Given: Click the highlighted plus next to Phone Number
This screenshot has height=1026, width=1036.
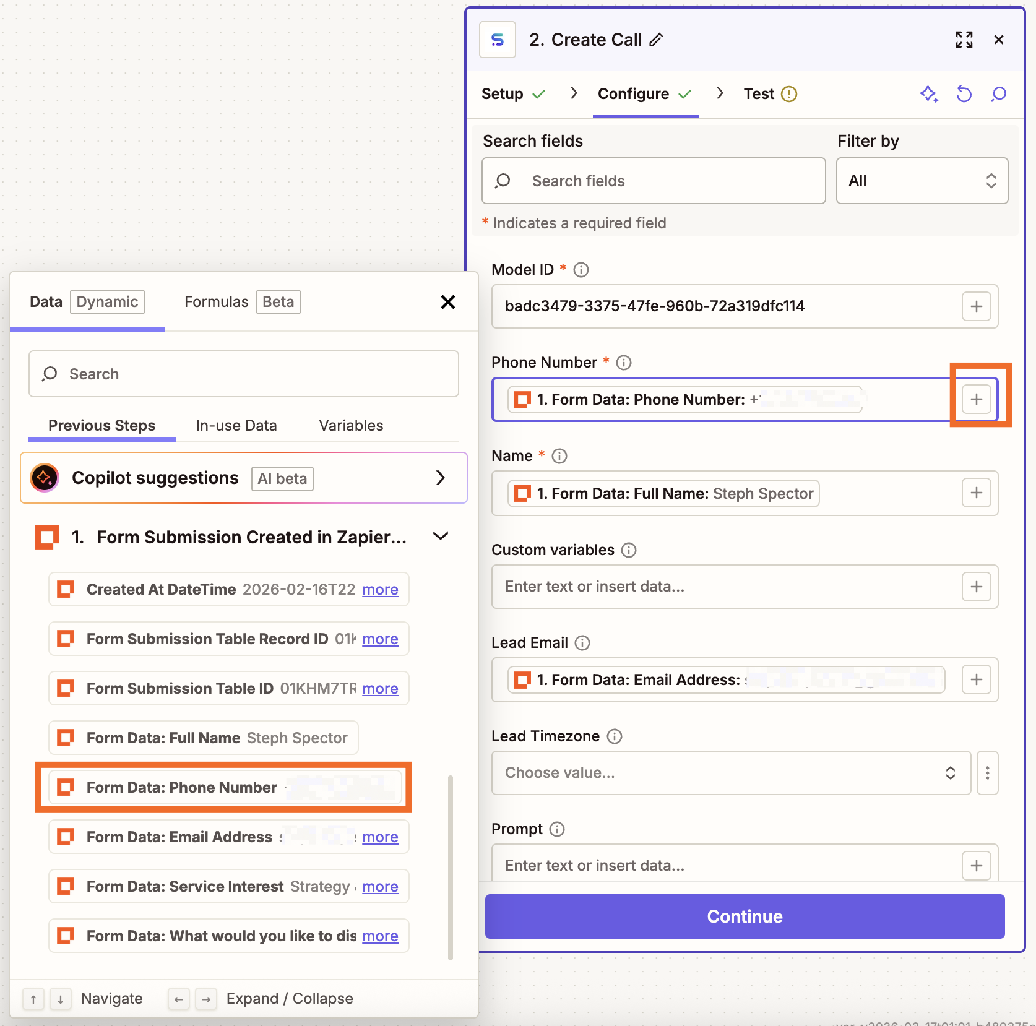Looking at the screenshot, I should (976, 399).
